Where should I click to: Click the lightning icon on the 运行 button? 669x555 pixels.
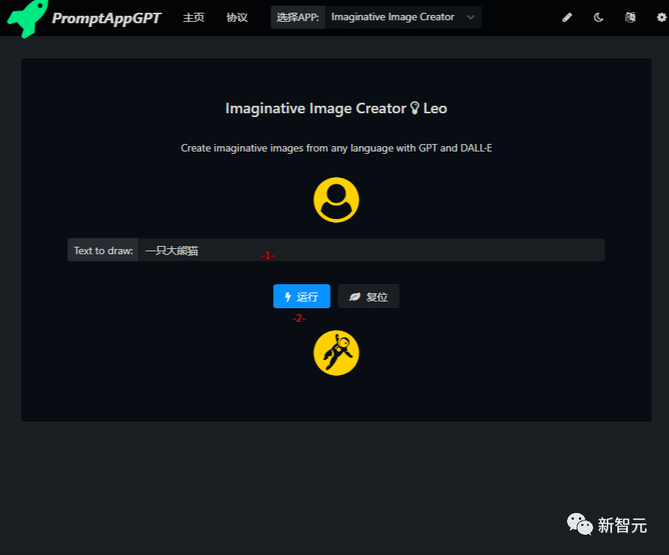click(x=287, y=296)
